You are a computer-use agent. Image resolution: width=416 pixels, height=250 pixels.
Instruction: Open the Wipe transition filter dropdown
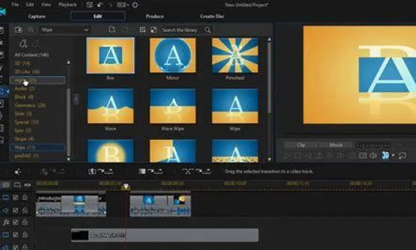[64, 30]
